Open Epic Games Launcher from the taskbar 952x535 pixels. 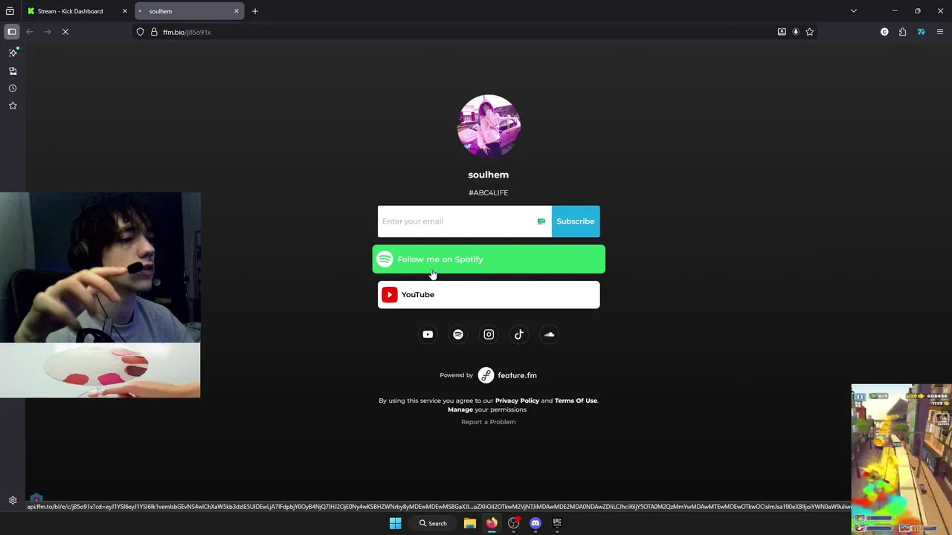click(557, 523)
